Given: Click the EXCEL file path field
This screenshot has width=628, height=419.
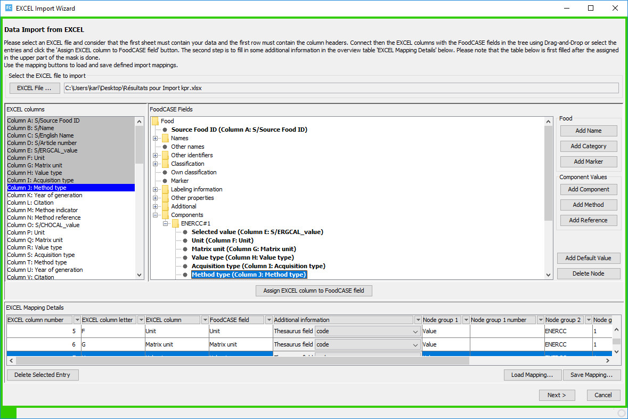Looking at the screenshot, I should coord(341,88).
